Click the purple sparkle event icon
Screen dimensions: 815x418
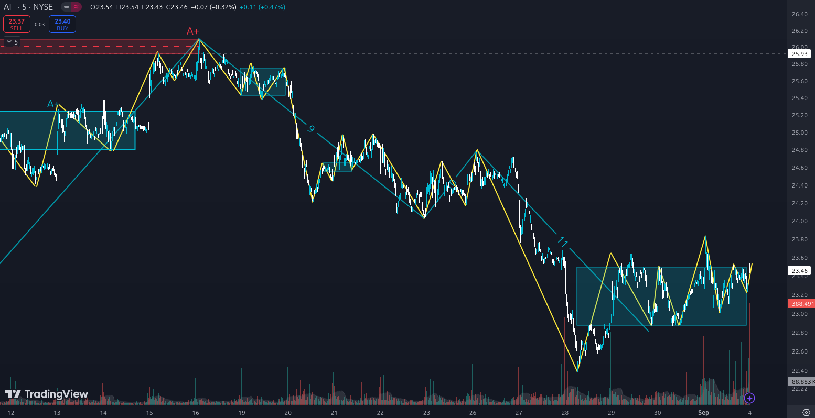749,398
